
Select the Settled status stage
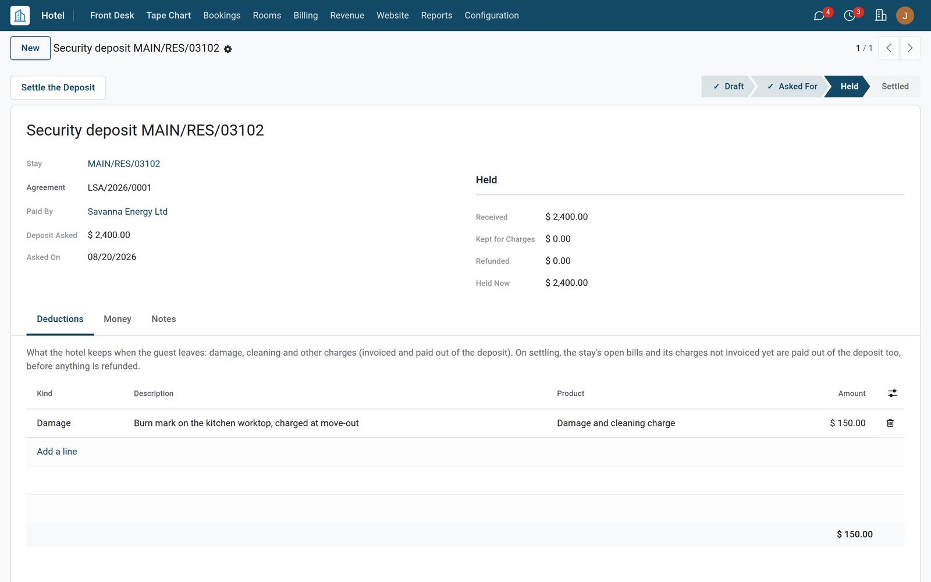click(895, 86)
